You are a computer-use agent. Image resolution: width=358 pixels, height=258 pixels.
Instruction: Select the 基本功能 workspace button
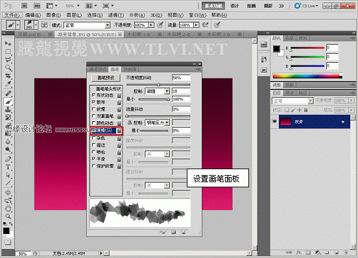(213, 6)
